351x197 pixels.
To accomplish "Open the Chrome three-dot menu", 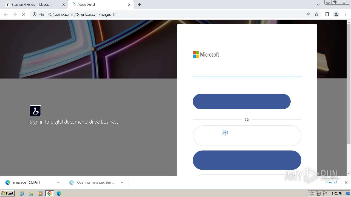I will pyautogui.click(x=345, y=14).
